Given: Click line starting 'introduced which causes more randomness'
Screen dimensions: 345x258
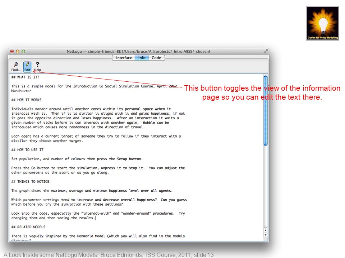Looking at the screenshot, I should click(78, 127).
